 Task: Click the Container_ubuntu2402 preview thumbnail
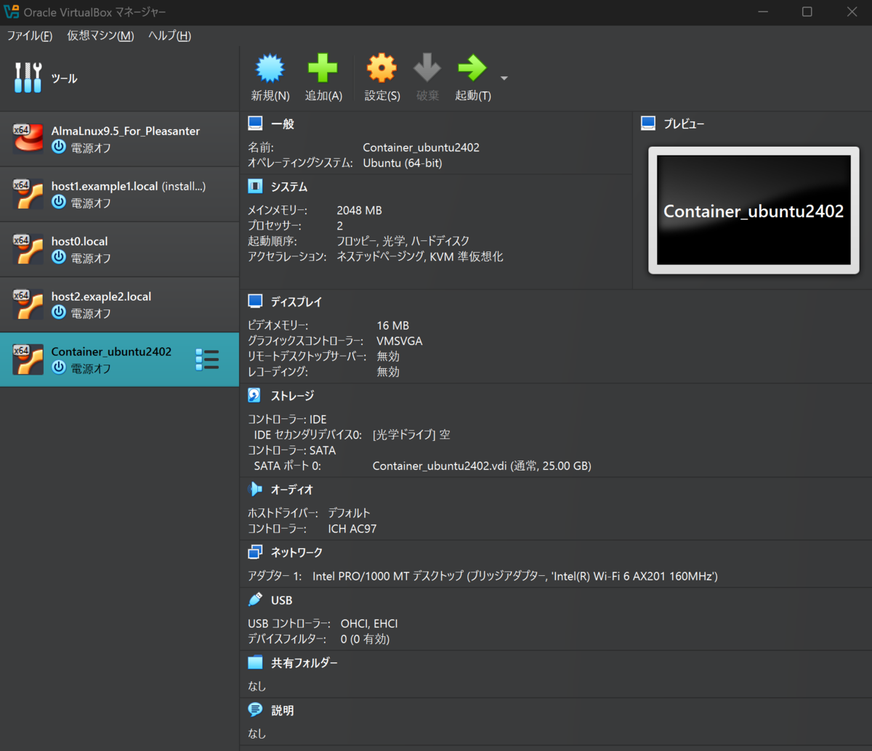754,211
